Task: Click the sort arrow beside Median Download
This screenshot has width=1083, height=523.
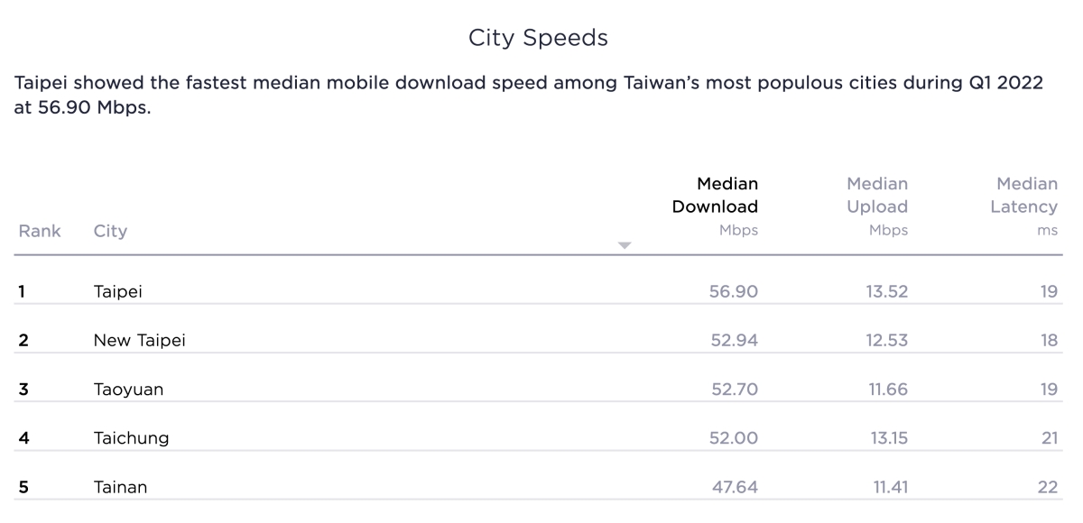Action: coord(624,245)
